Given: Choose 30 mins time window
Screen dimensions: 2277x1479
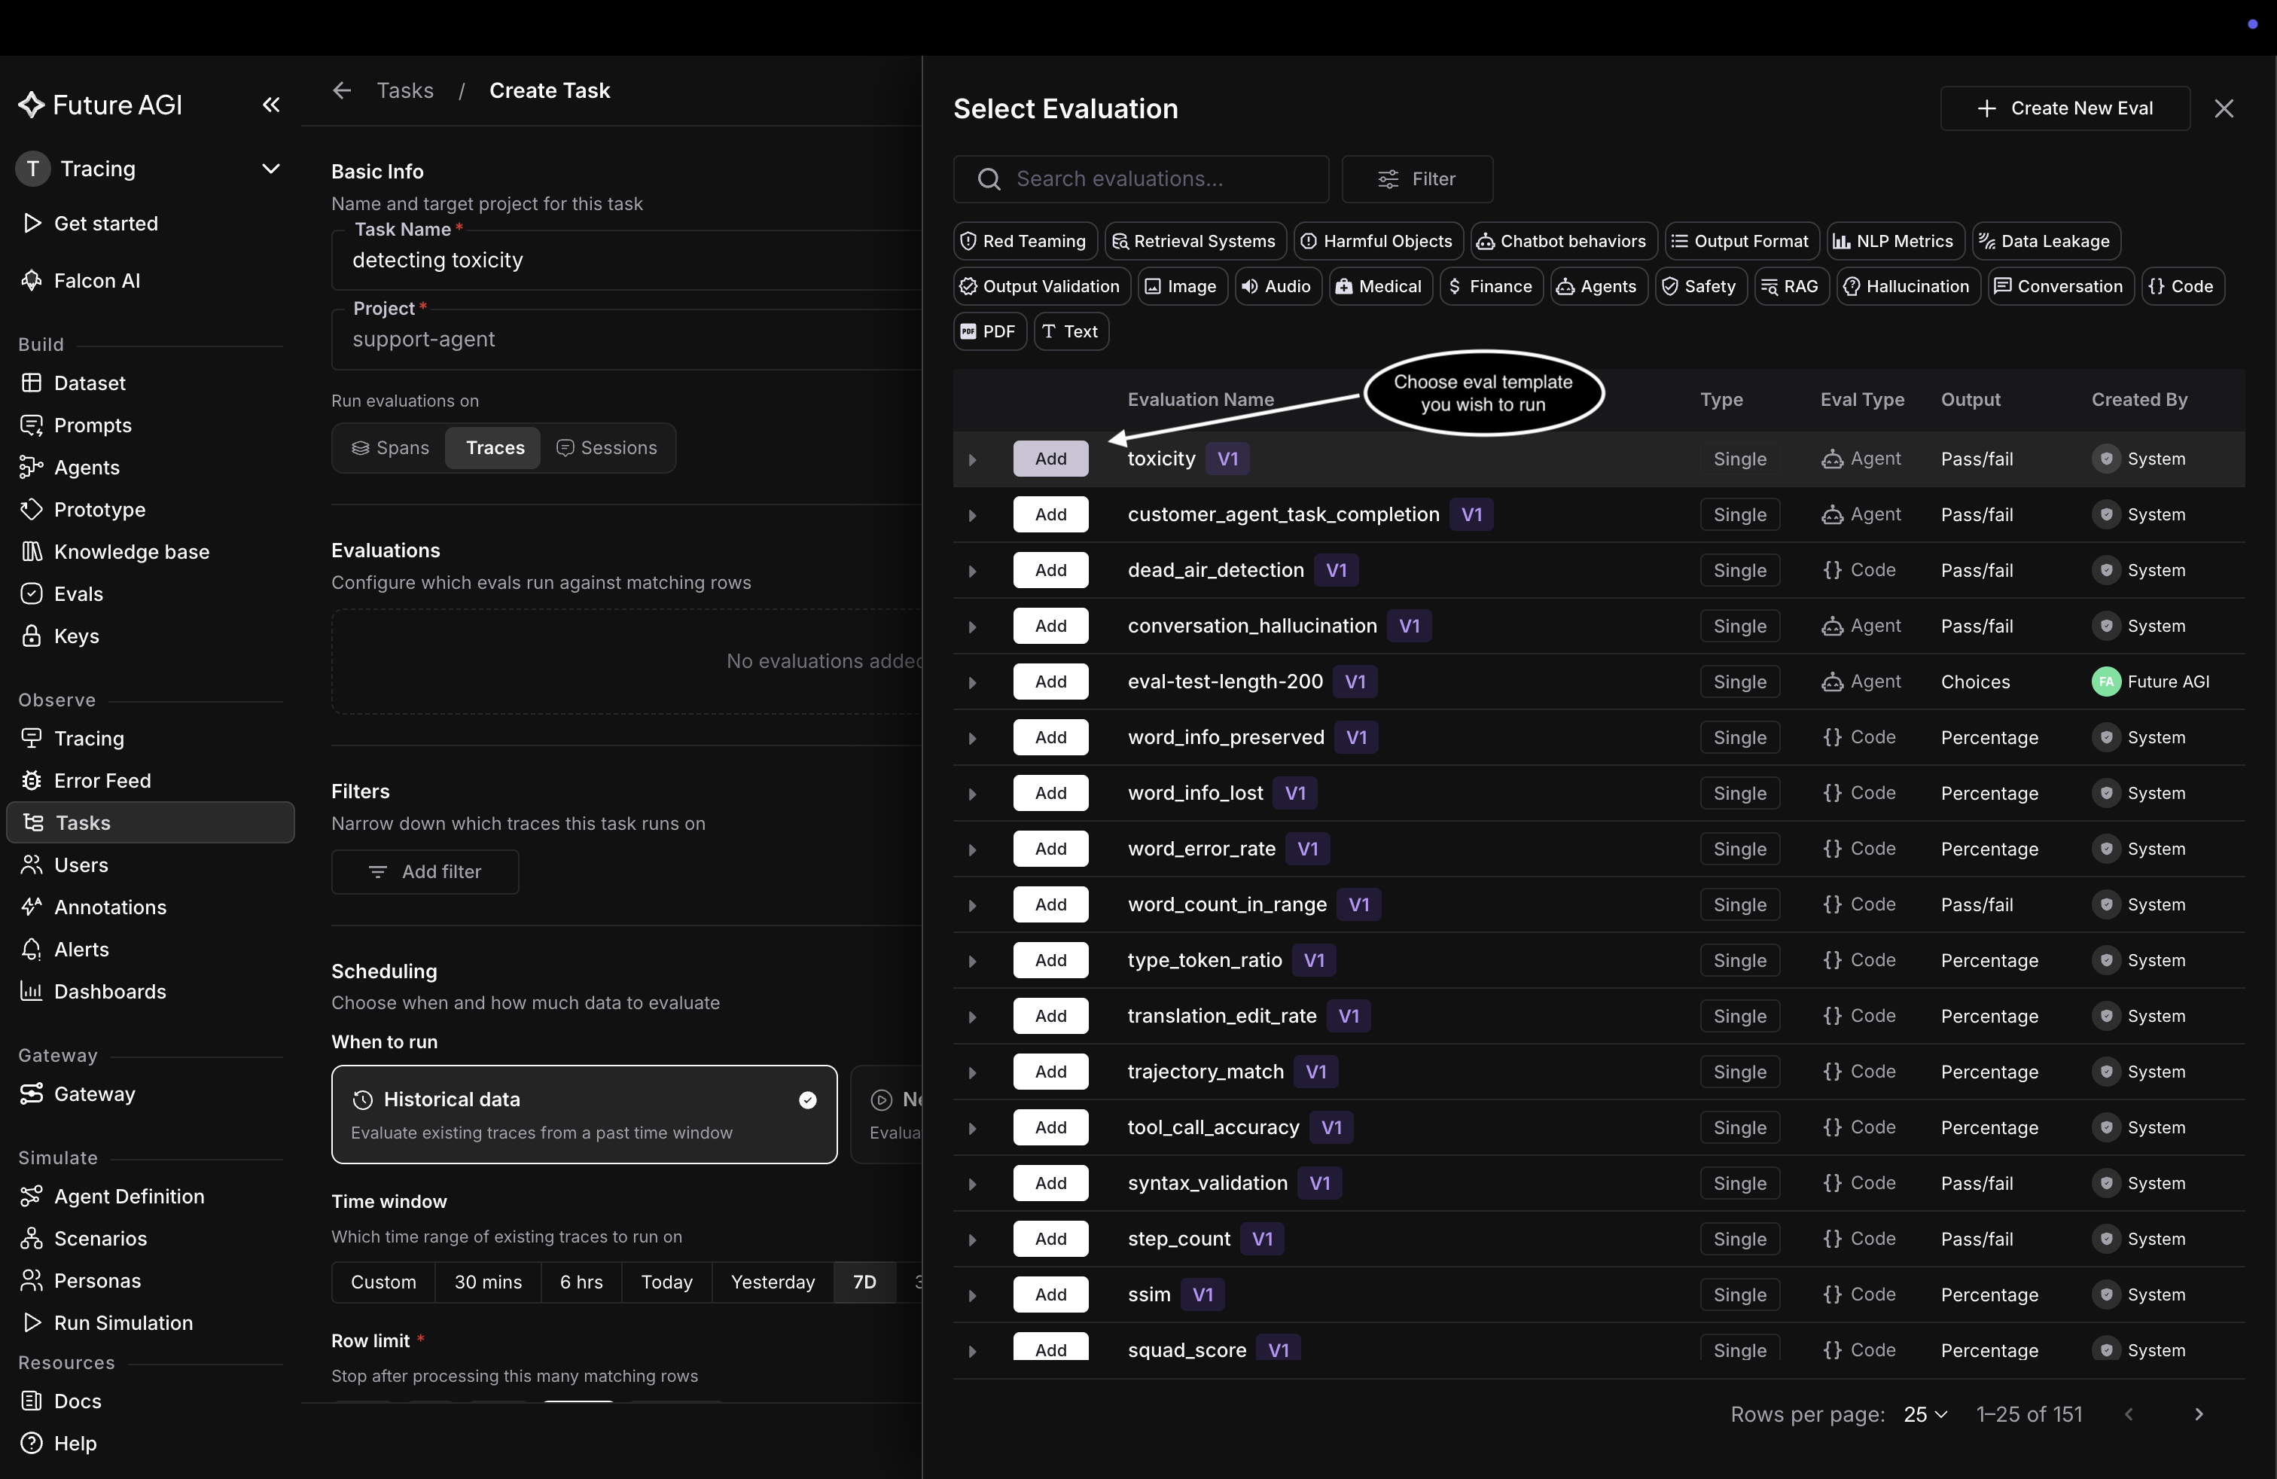Looking at the screenshot, I should point(488,1282).
